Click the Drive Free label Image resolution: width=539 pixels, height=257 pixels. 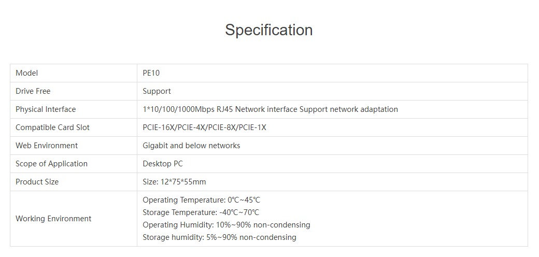[x=33, y=91]
